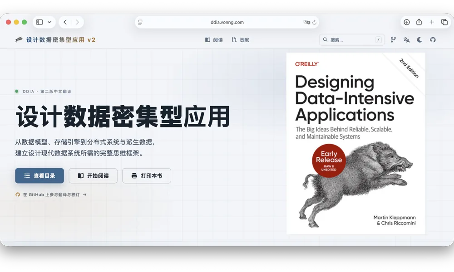Viewport: 454px width, 272px height.
Task: Open the GitHub icon in header
Action: [433, 40]
